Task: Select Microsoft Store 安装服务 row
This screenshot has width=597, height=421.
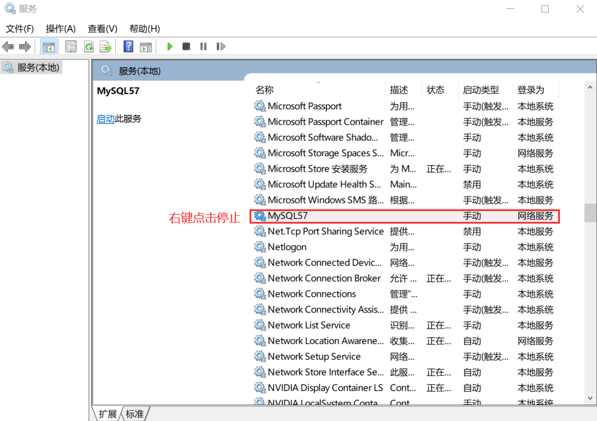Action: pos(405,169)
